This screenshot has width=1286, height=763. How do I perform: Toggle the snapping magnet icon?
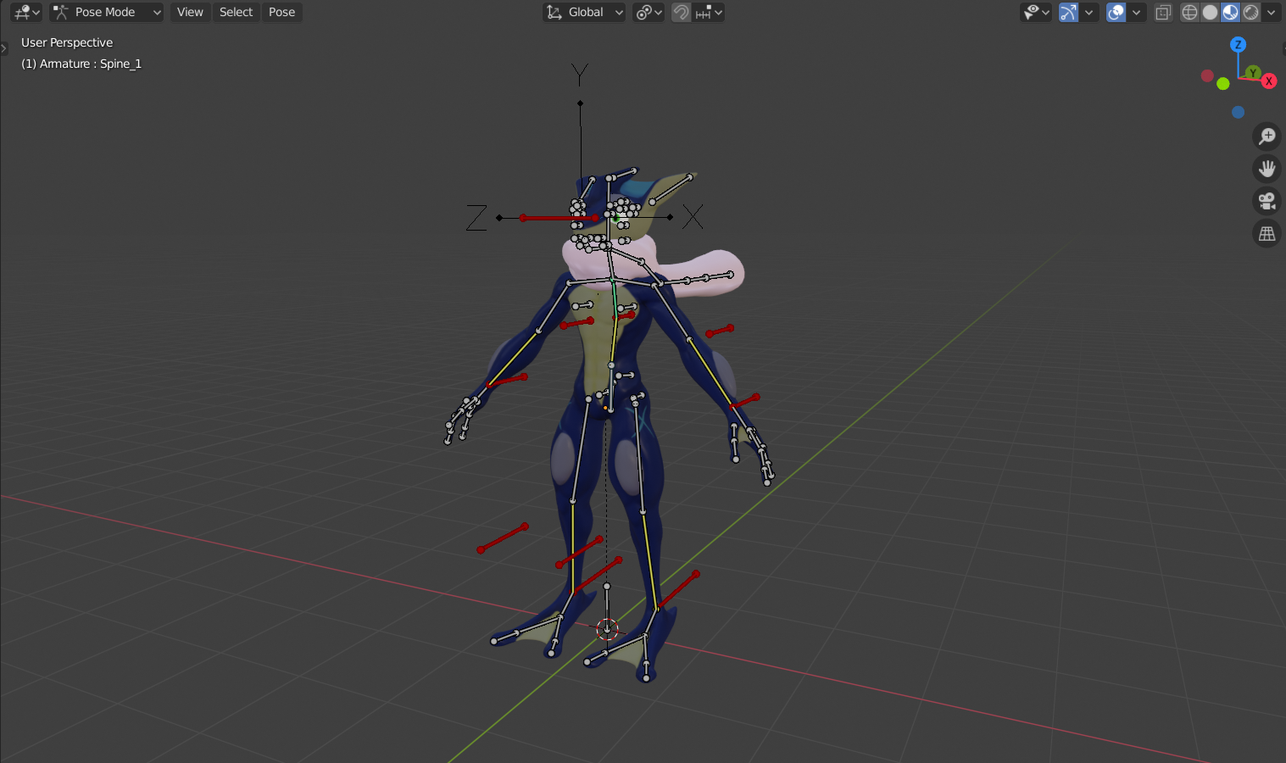click(x=681, y=12)
